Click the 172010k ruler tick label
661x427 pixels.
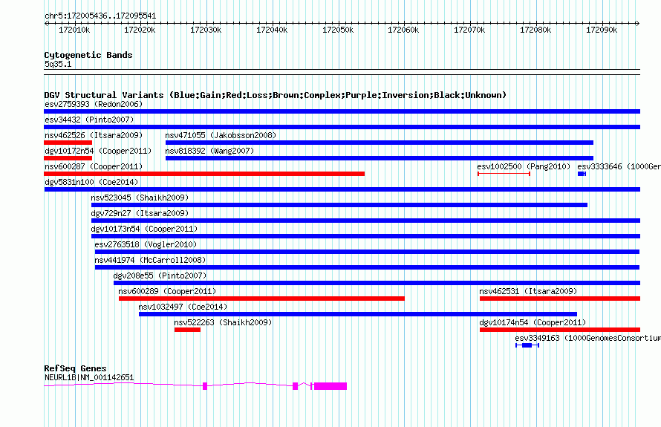point(74,30)
